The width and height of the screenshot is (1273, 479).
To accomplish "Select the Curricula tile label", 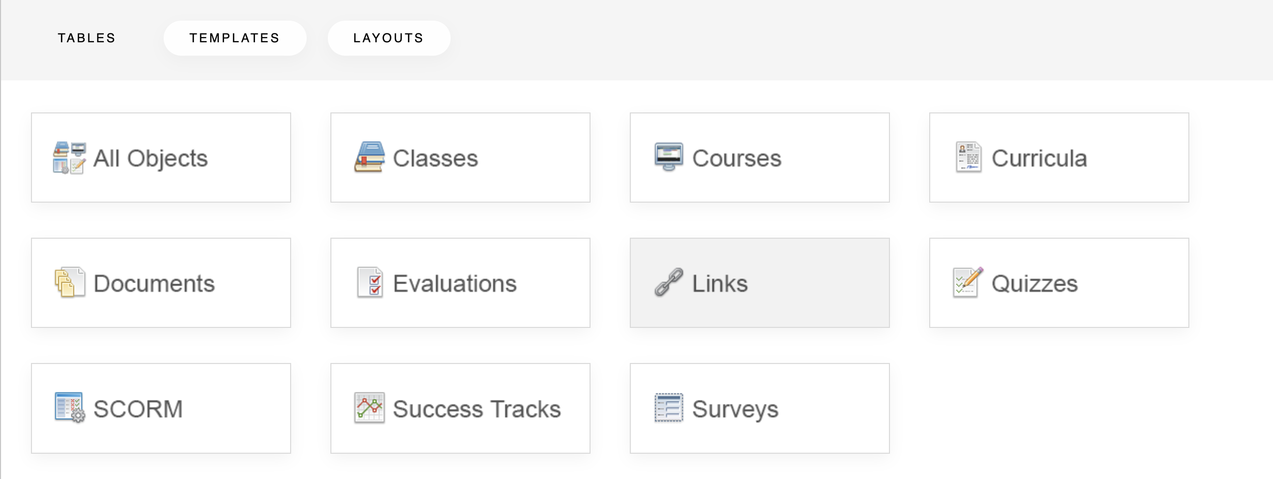I will point(1039,158).
